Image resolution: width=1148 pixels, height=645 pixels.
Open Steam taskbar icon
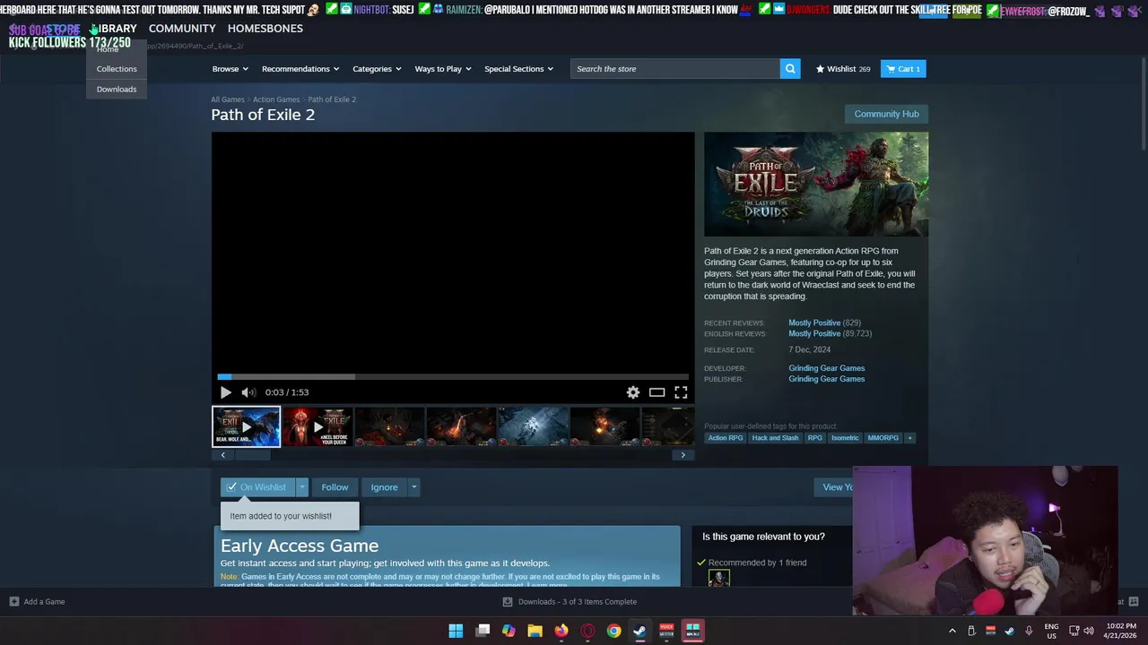click(x=640, y=631)
